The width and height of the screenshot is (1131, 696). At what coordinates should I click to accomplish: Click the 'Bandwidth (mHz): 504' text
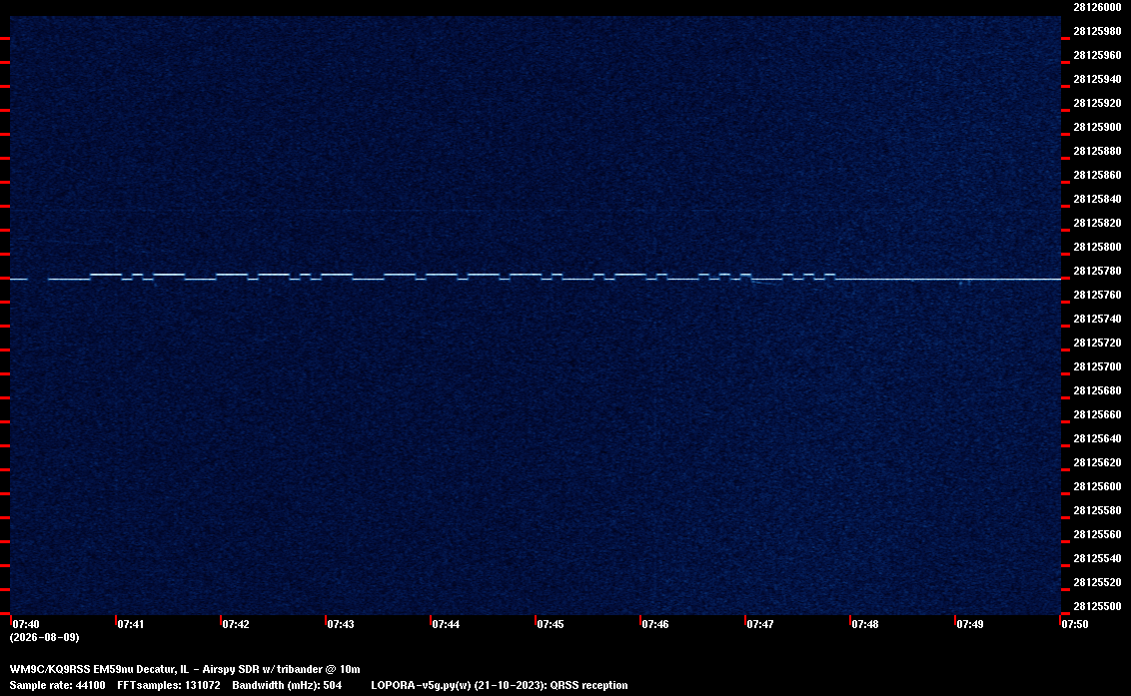287,685
